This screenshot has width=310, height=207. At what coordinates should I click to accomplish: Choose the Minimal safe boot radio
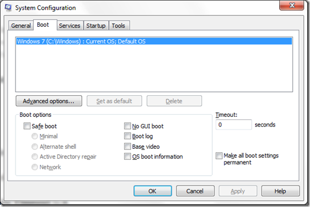(x=34, y=136)
